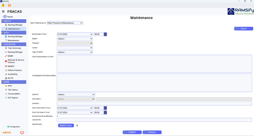This screenshot has height=136, width=254.
Task: Open the Event Date picker dropdown
Action: (x=75, y=34)
